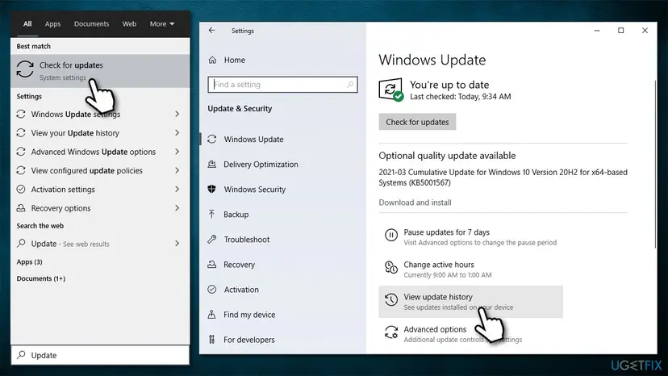Switch to the All search tab
668x376 pixels.
click(27, 24)
